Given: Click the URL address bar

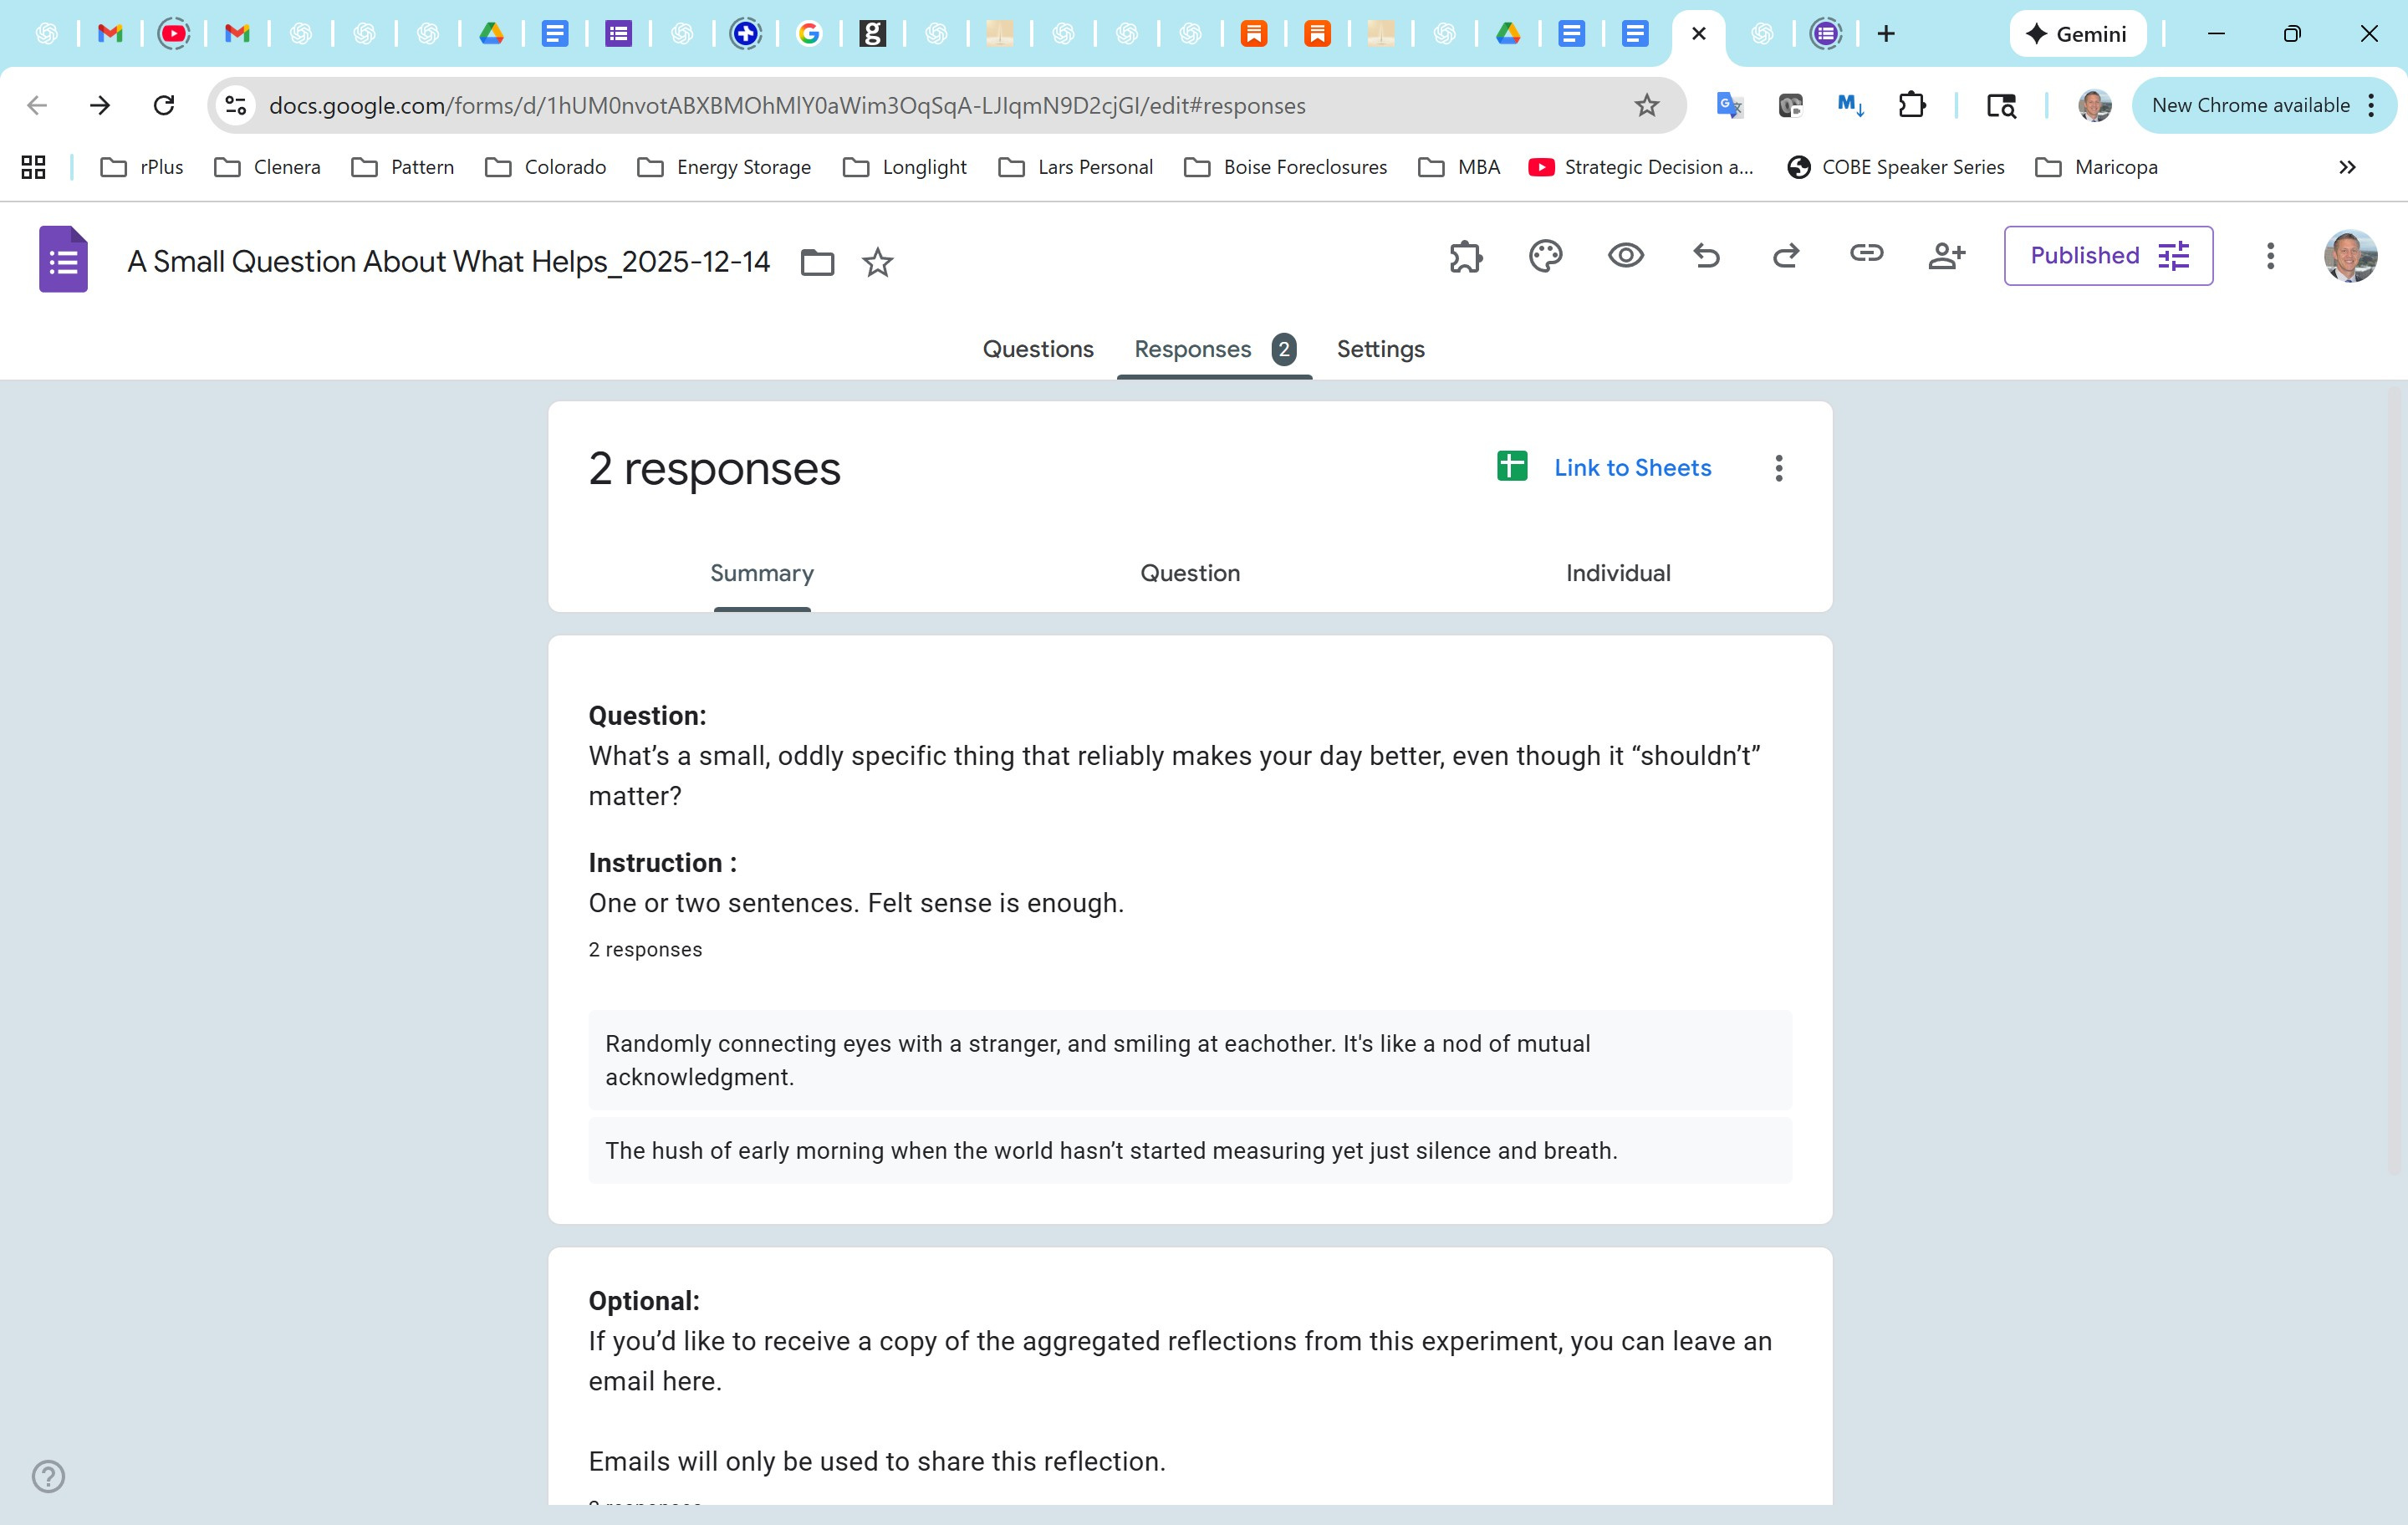Looking at the screenshot, I should tap(900, 105).
